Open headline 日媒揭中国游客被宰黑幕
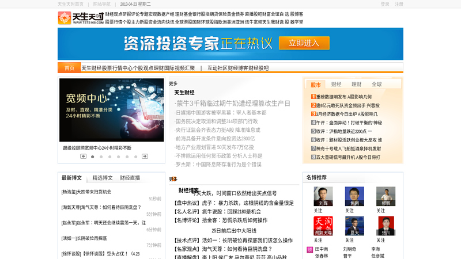 (x=221, y=112)
